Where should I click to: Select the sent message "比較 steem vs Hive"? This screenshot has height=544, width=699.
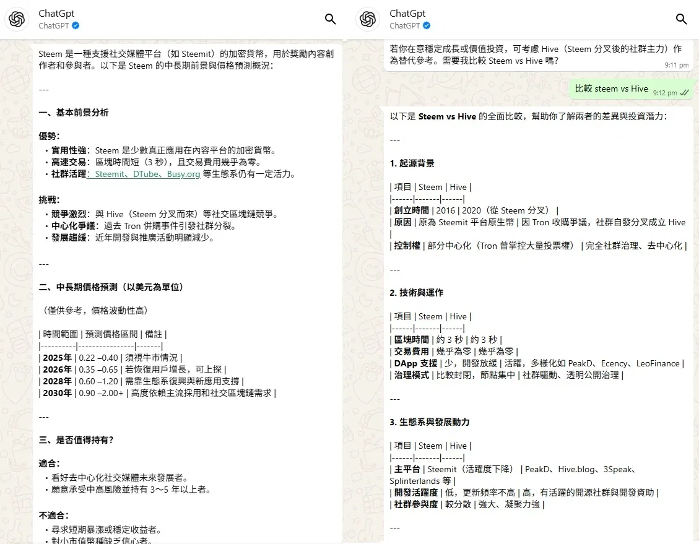pyautogui.click(x=611, y=89)
